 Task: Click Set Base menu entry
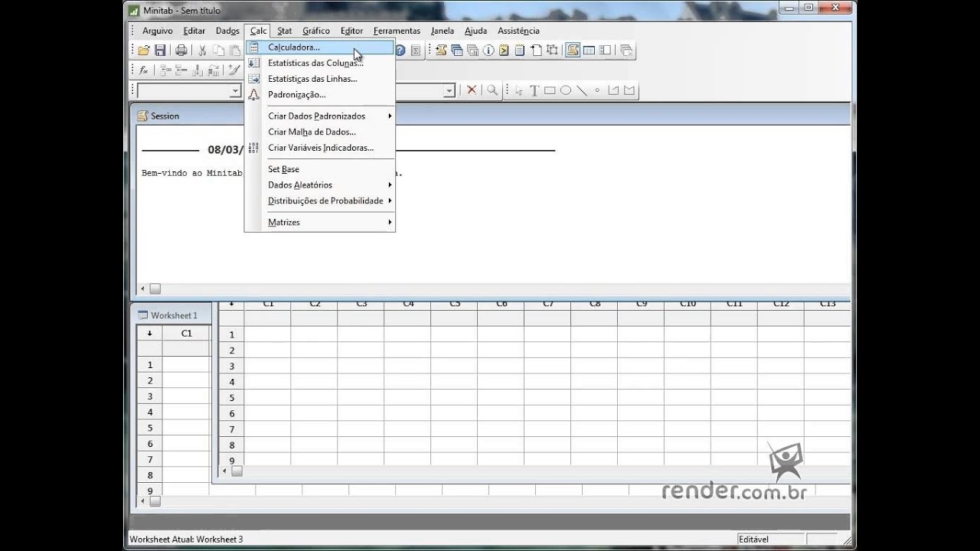320,169
